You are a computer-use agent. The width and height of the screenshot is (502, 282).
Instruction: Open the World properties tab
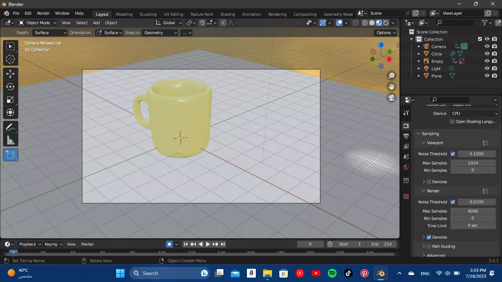pos(406,167)
